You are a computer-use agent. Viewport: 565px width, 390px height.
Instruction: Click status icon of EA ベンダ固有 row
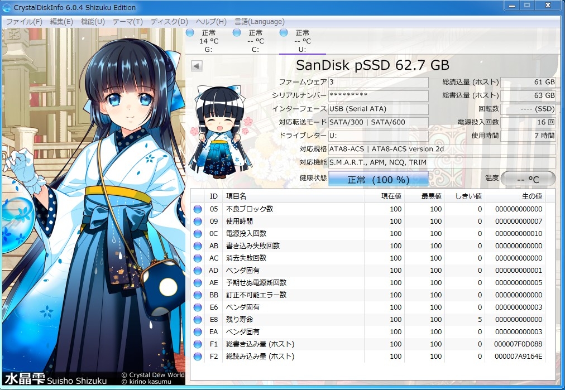pyautogui.click(x=198, y=331)
